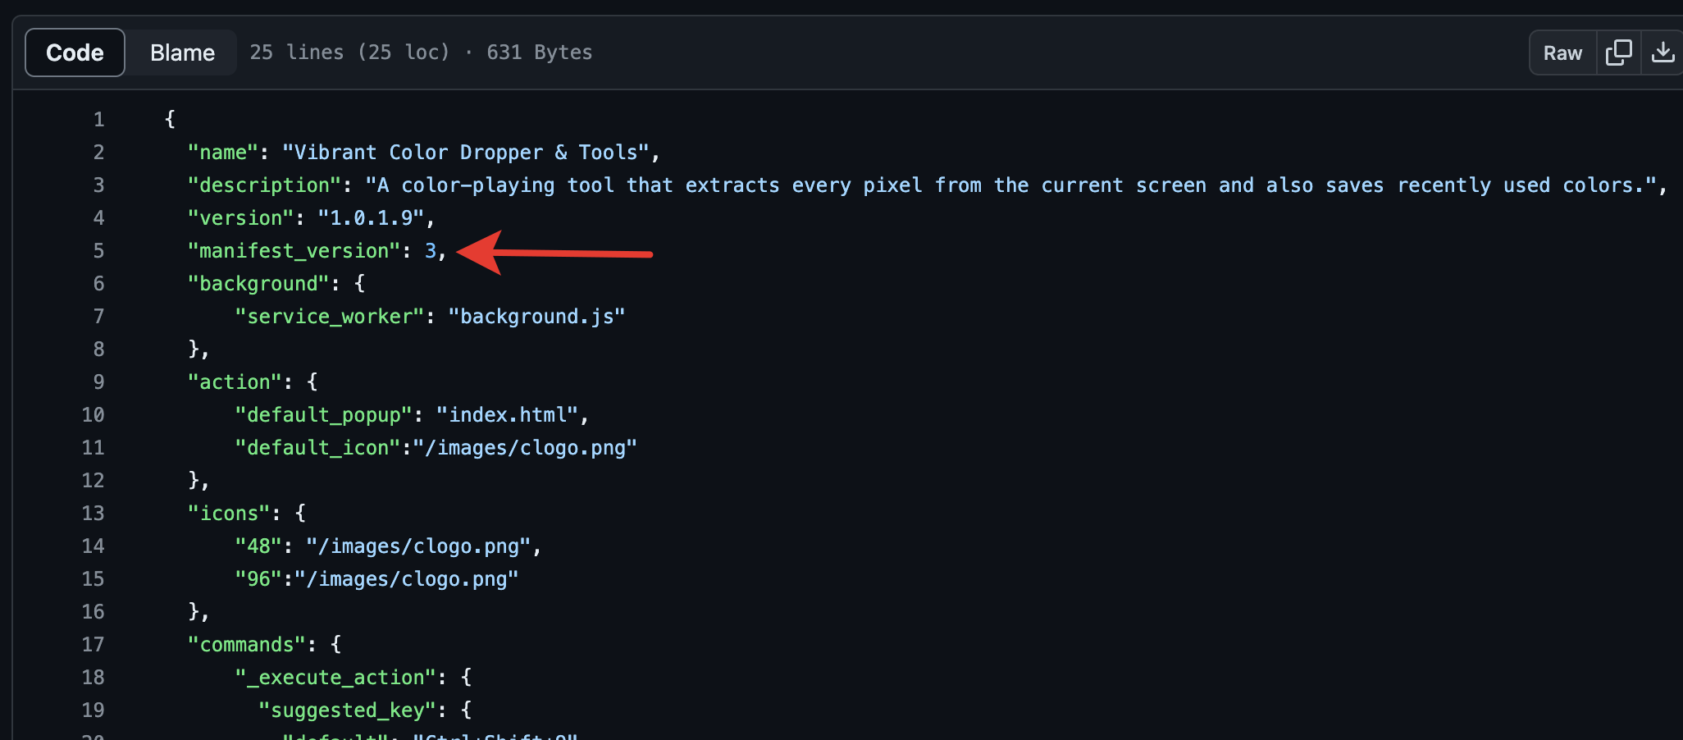
Task: Click the file info text "25 lines (25 loc)"
Action: [349, 53]
